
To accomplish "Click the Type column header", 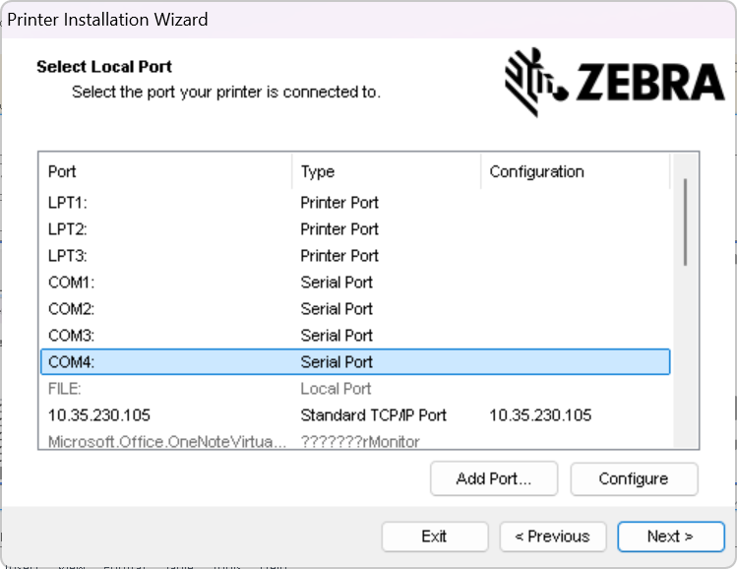I will 386,171.
